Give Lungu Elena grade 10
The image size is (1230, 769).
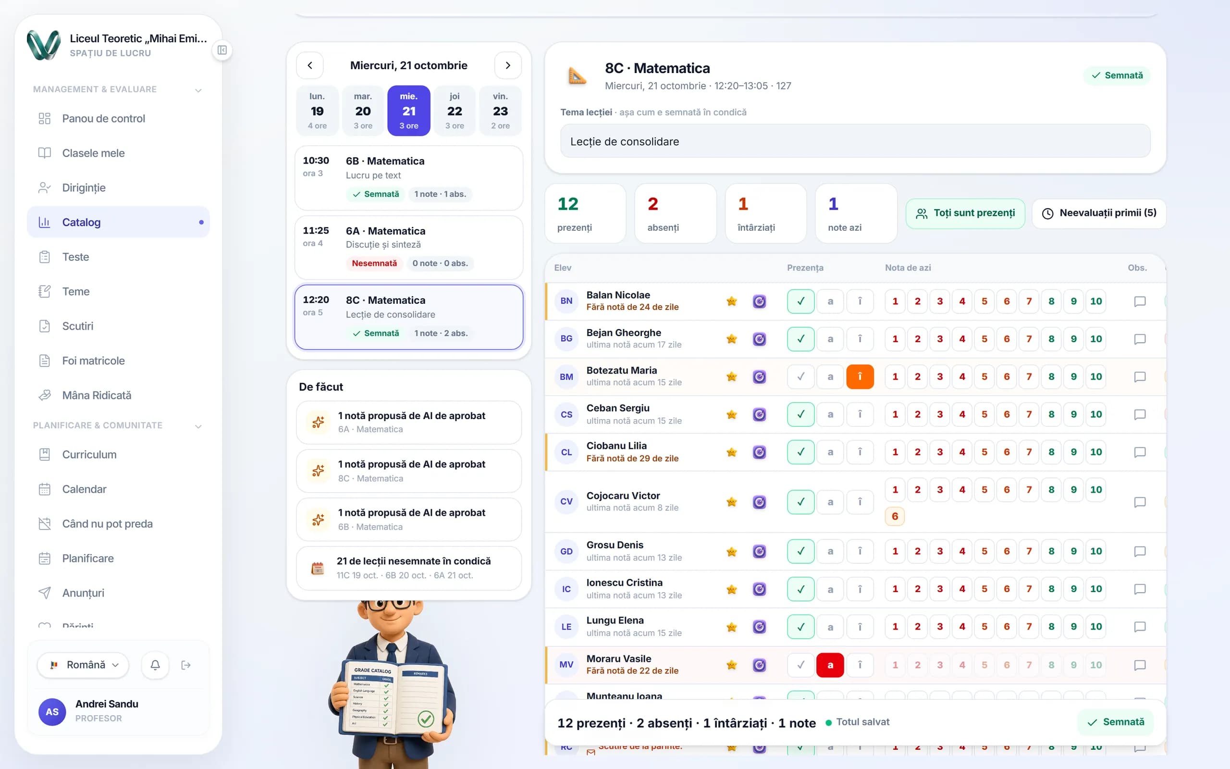pos(1095,627)
